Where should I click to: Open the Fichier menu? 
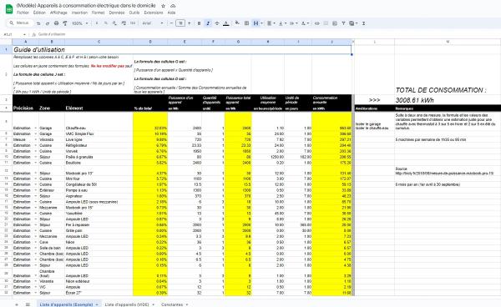pos(23,13)
